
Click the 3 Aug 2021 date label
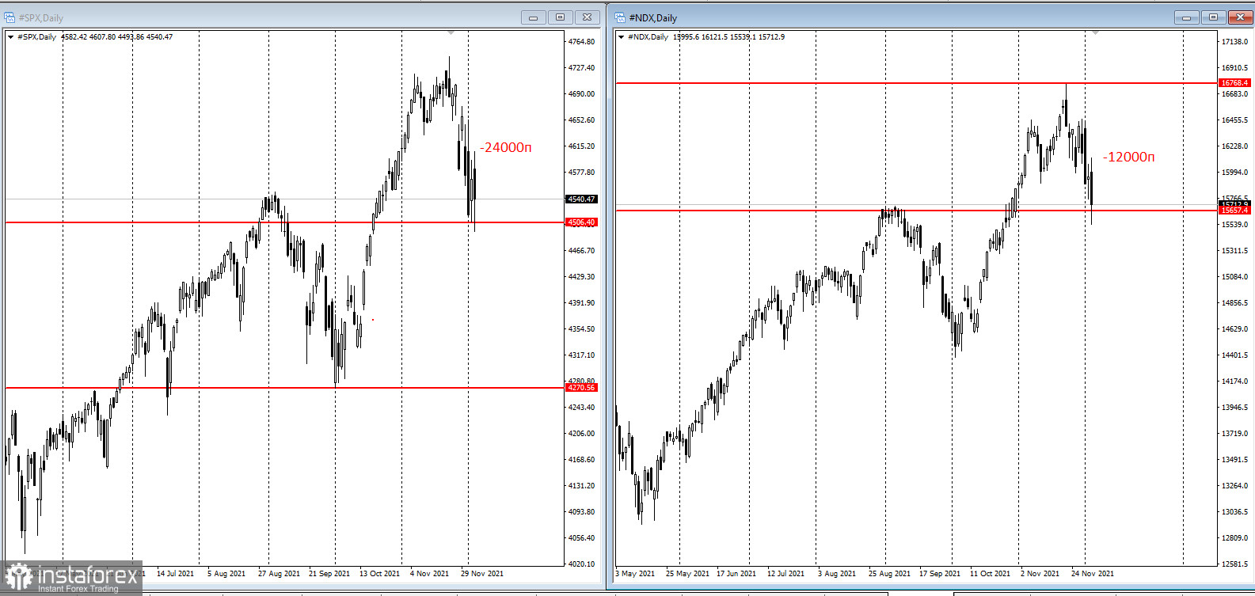click(837, 574)
